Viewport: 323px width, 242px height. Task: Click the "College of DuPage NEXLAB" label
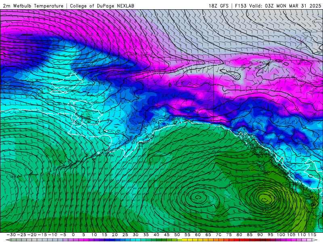pos(102,6)
